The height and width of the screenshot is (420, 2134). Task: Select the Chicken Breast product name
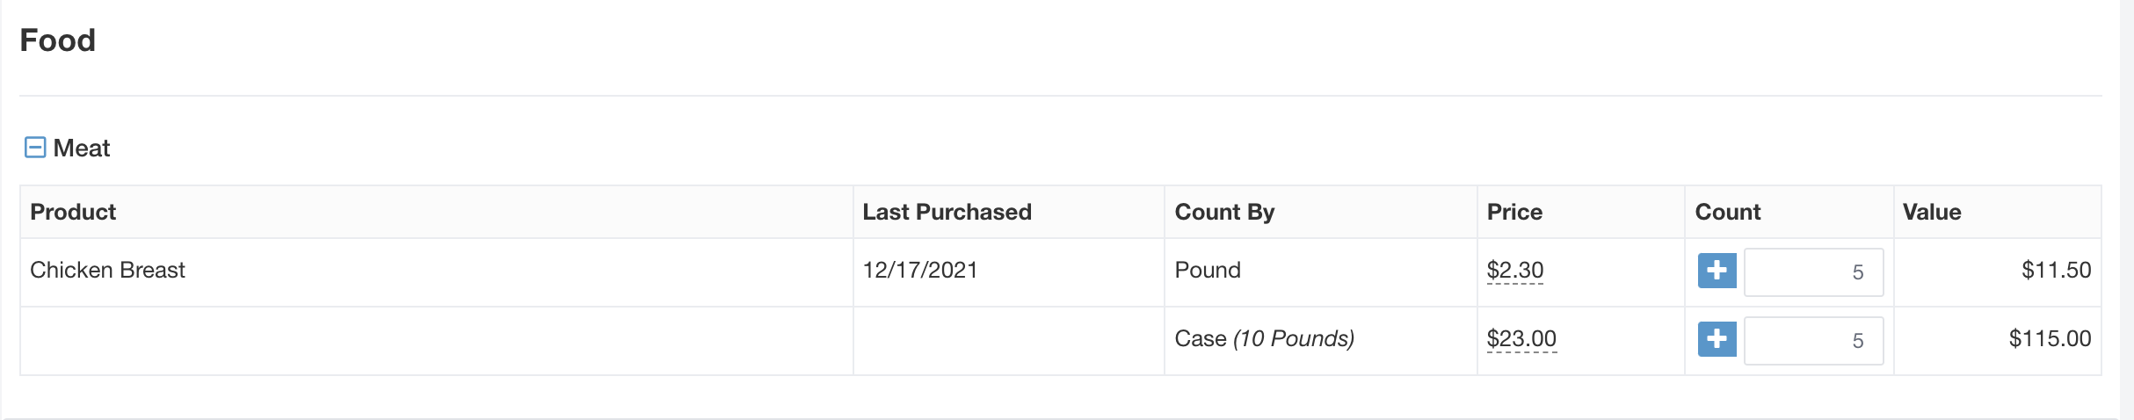click(107, 270)
